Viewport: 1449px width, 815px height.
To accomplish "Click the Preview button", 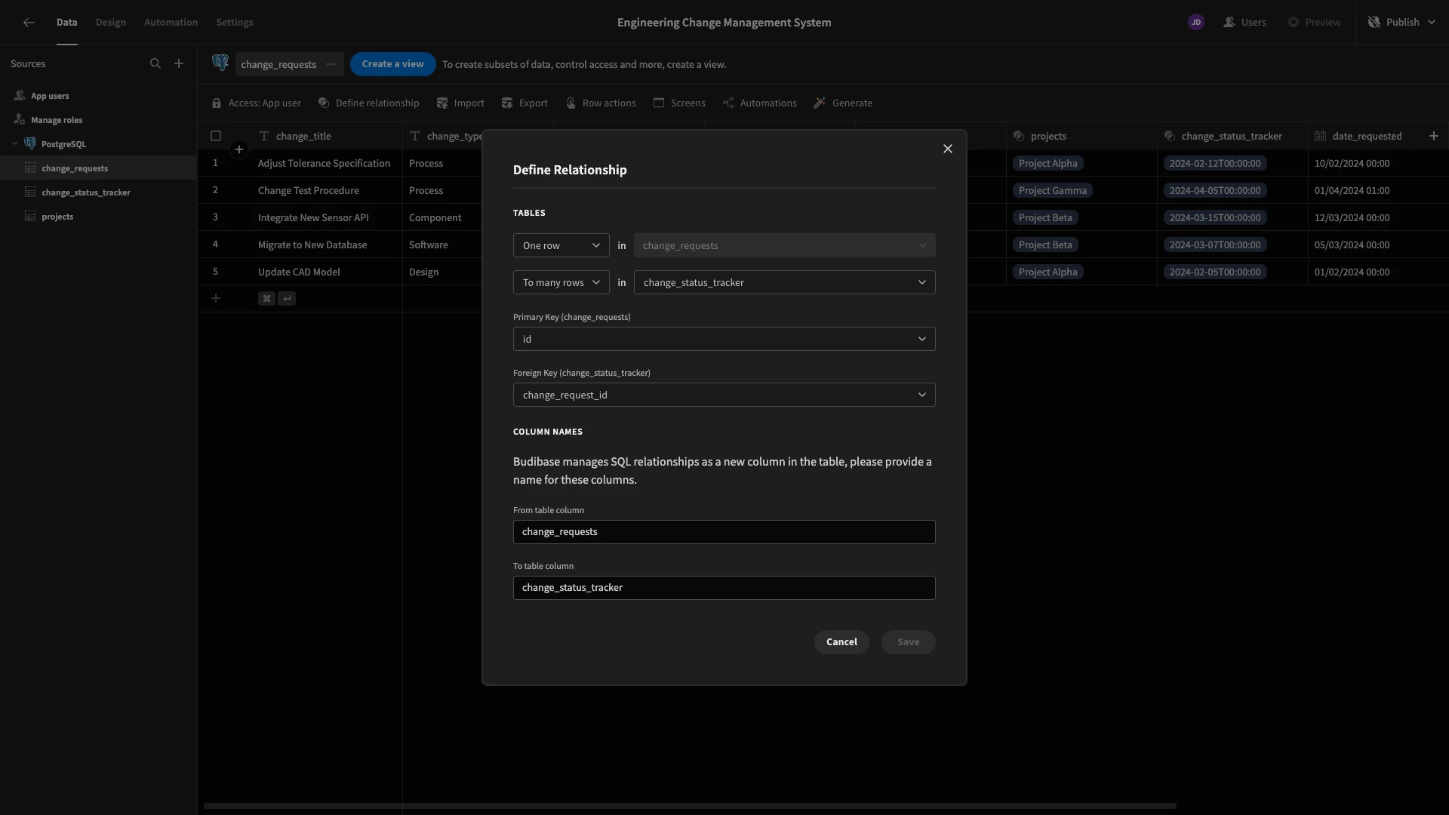I will click(x=1314, y=23).
